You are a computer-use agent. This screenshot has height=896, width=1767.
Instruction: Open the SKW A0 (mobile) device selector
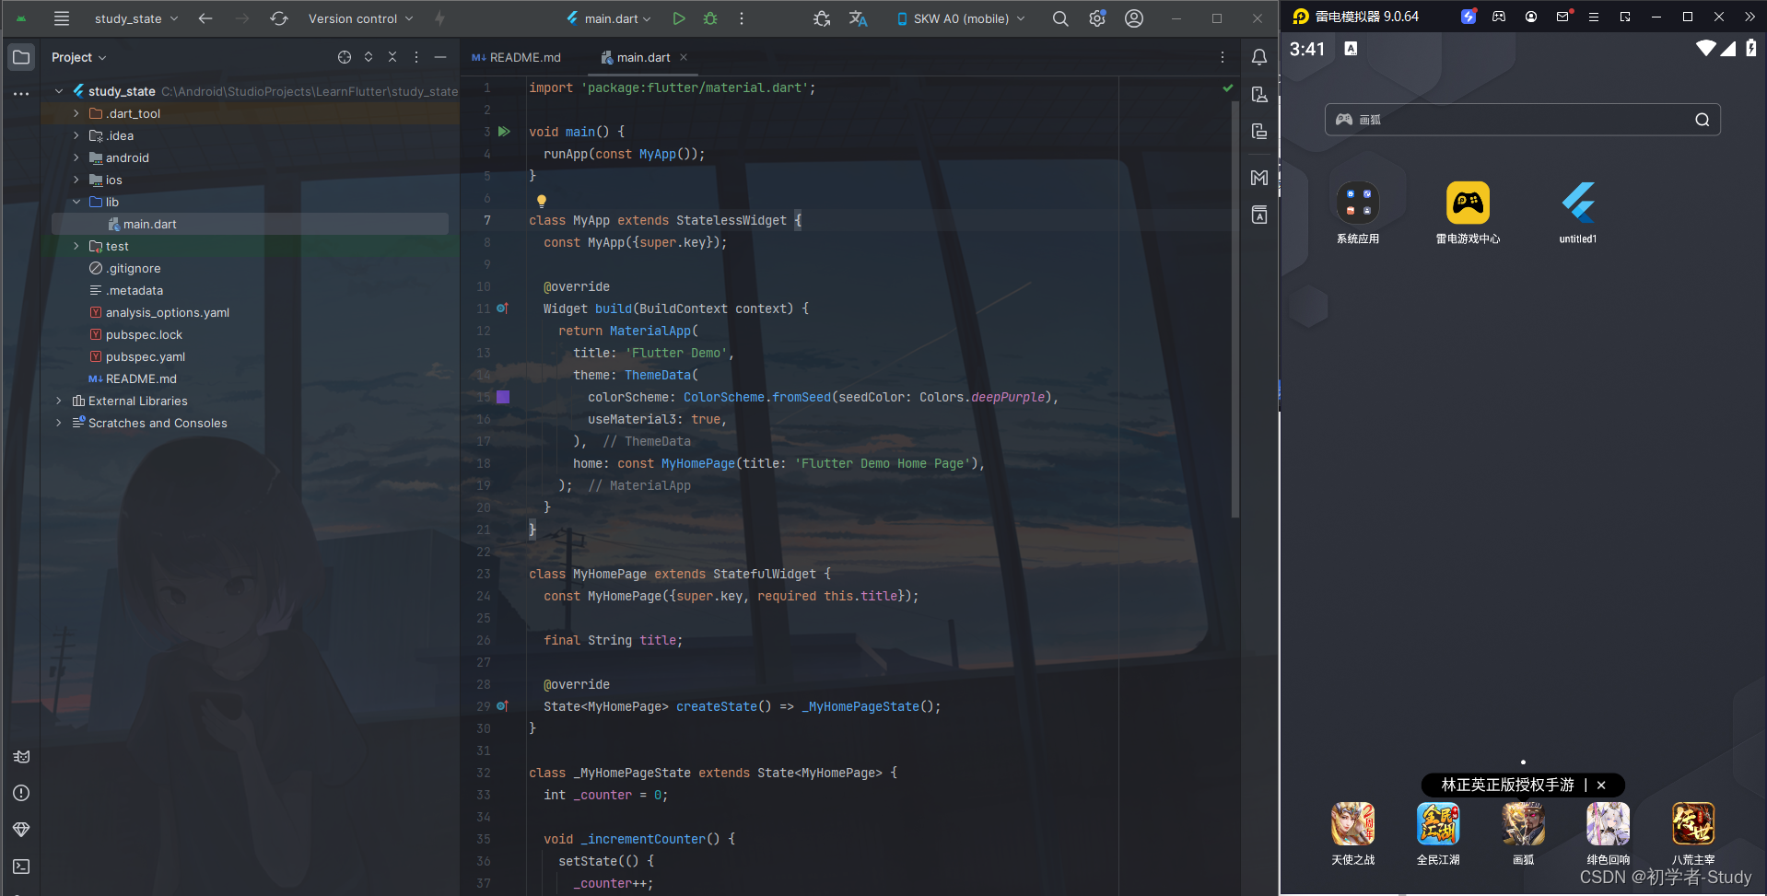[961, 18]
